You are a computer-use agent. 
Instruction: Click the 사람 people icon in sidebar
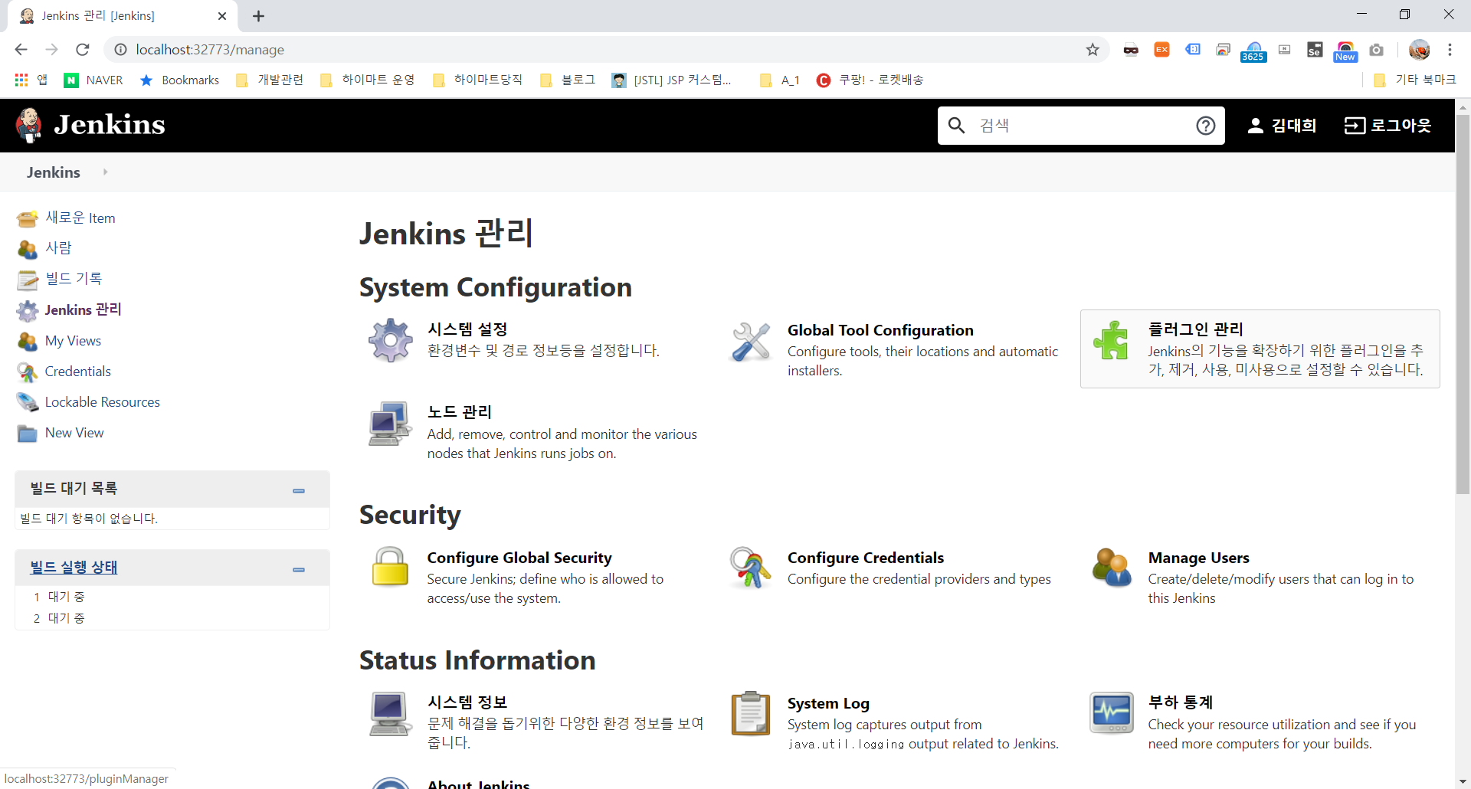click(28, 249)
